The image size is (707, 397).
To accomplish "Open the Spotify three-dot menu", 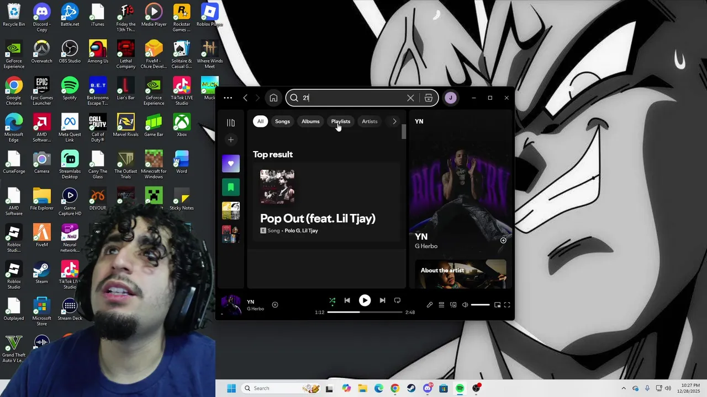I will pyautogui.click(x=228, y=98).
